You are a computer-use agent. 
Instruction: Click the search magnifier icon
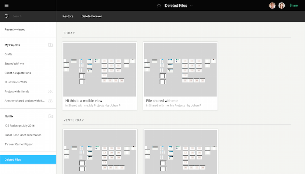pyautogui.click(x=7, y=16)
